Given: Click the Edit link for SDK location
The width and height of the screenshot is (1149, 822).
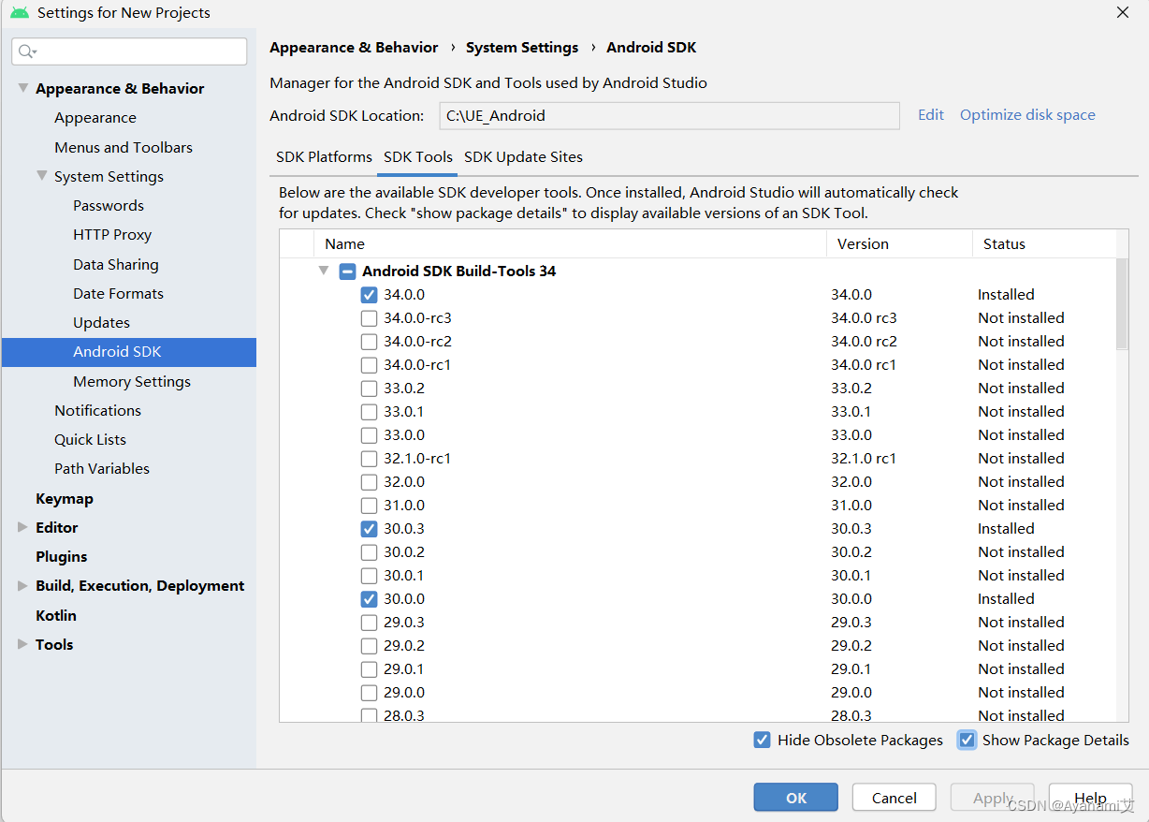Looking at the screenshot, I should pyautogui.click(x=931, y=115).
